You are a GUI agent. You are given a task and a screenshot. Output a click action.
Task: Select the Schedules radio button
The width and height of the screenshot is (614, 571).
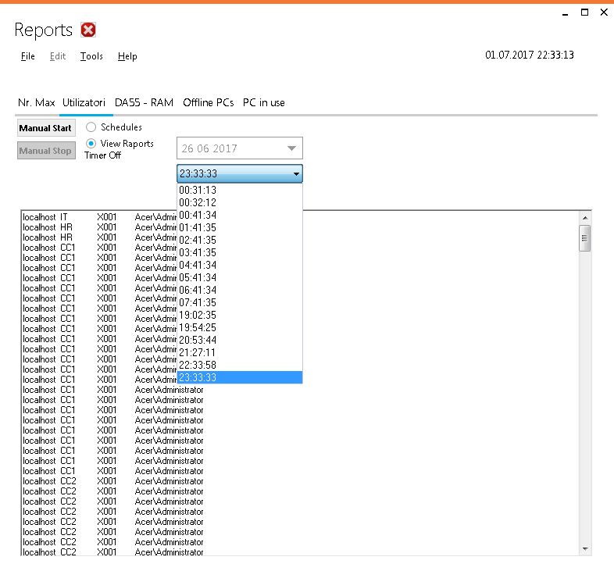(x=91, y=127)
